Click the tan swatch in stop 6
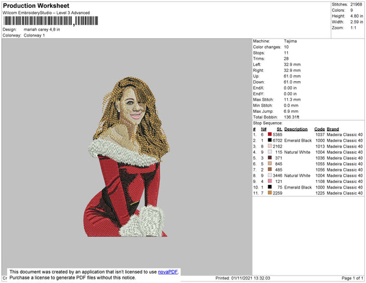366x283 pixels. click(270, 163)
